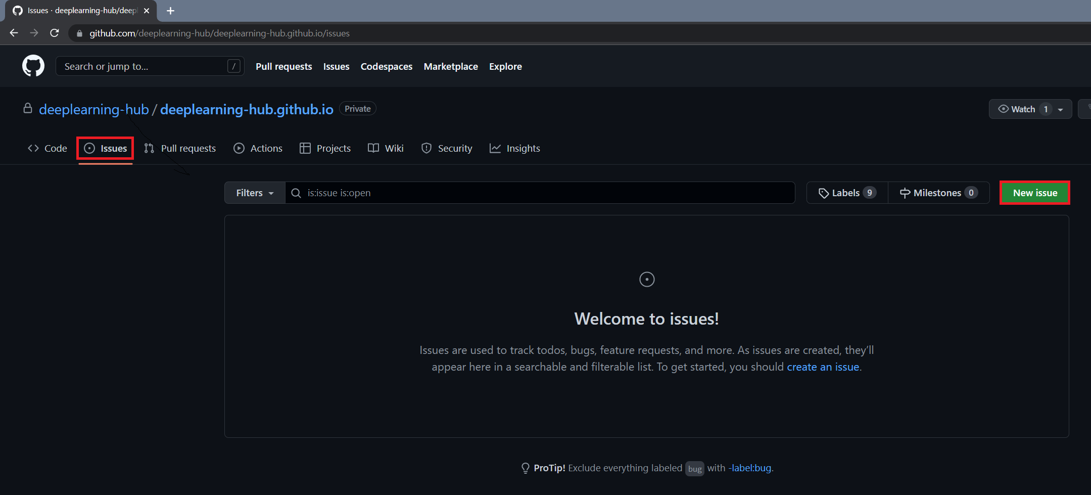Image resolution: width=1091 pixels, height=495 pixels.
Task: Switch to the repository Pull requests tab
Action: click(180, 148)
